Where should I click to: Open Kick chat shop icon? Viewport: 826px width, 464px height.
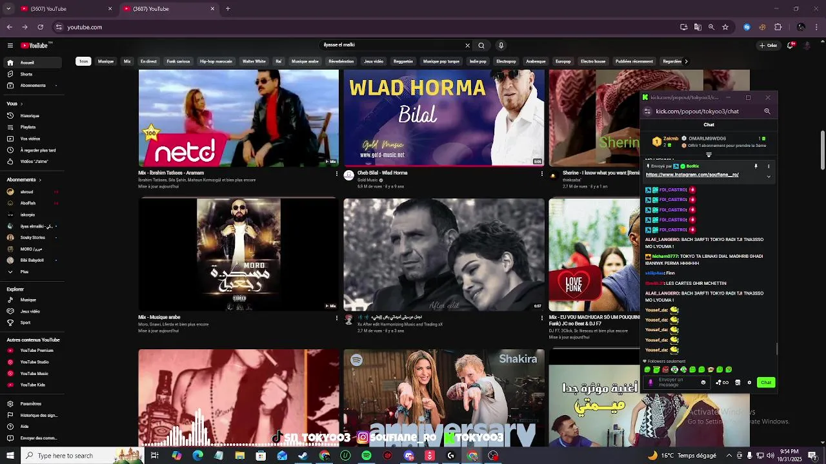(738, 383)
